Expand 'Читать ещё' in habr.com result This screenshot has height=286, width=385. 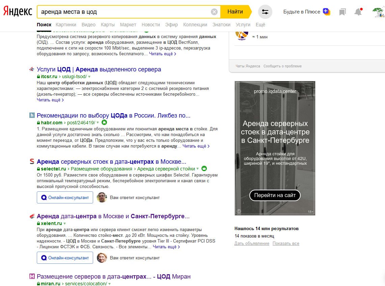[x=196, y=146]
